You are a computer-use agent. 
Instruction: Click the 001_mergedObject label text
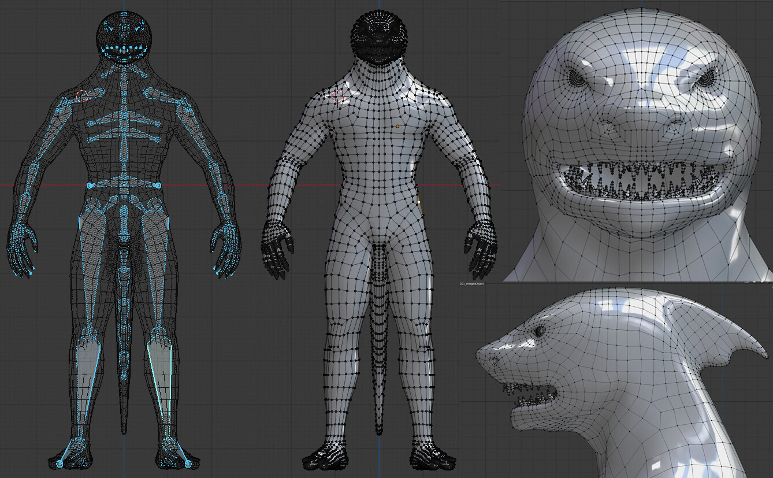point(471,284)
